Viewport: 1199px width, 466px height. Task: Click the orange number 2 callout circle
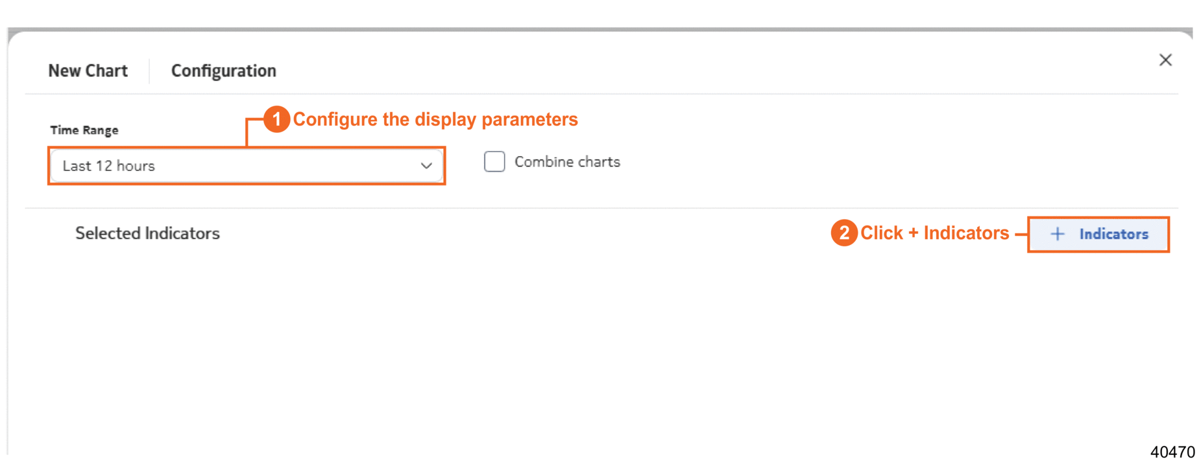pos(843,233)
